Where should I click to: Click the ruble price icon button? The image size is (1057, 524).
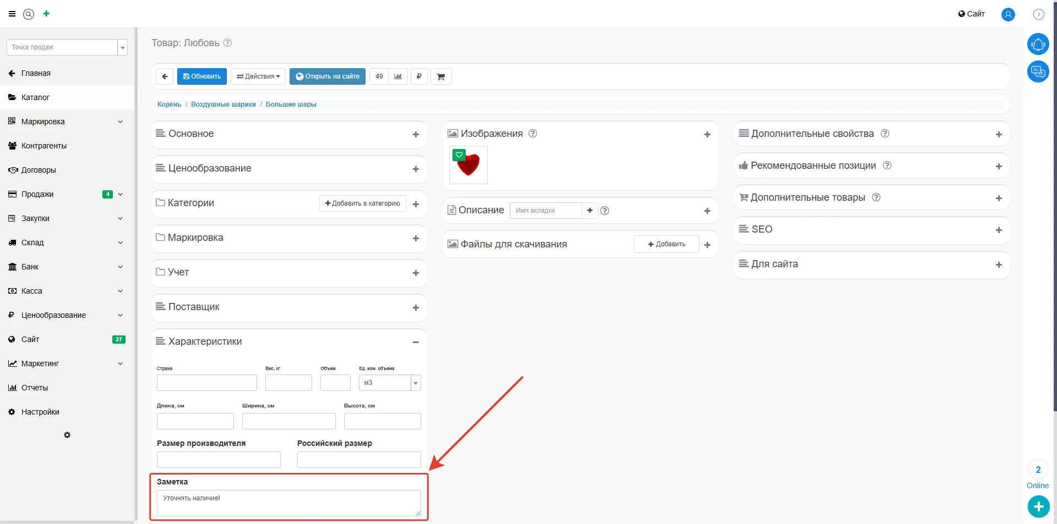[419, 76]
